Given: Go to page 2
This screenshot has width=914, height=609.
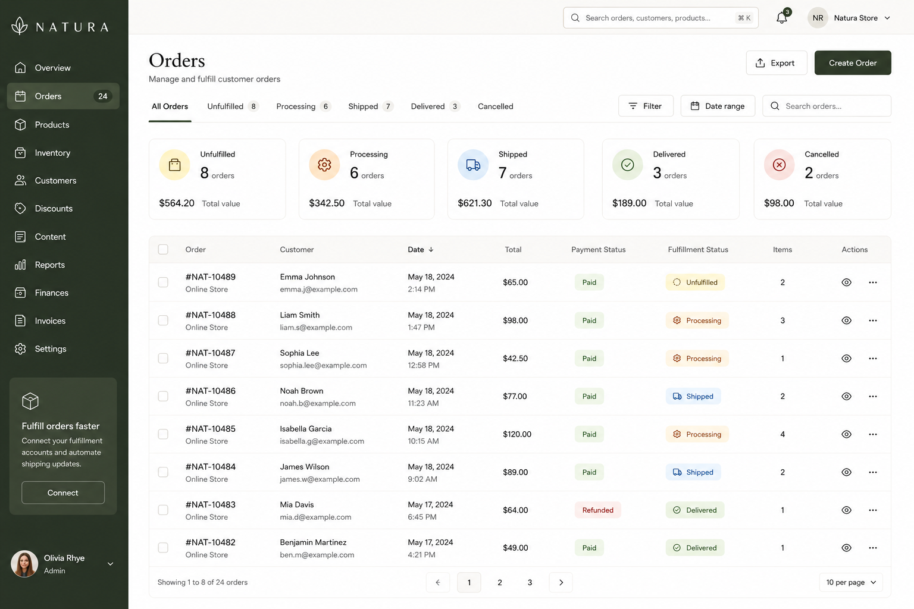Looking at the screenshot, I should click(x=500, y=582).
